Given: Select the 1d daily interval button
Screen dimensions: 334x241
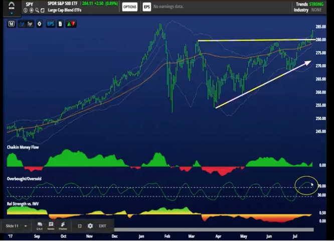Looking at the screenshot, I should tap(12, 24).
